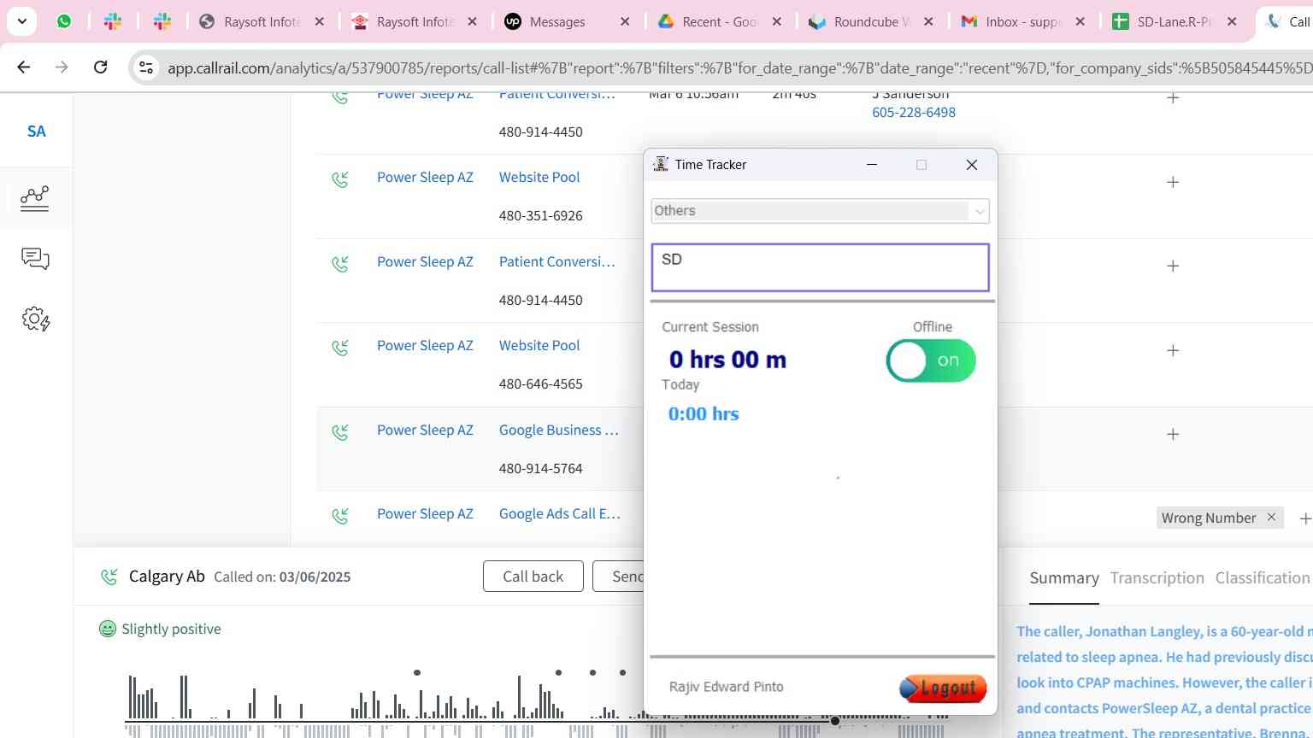Add tag to the J Sanderson call row
1313x738 pixels.
point(1173,97)
